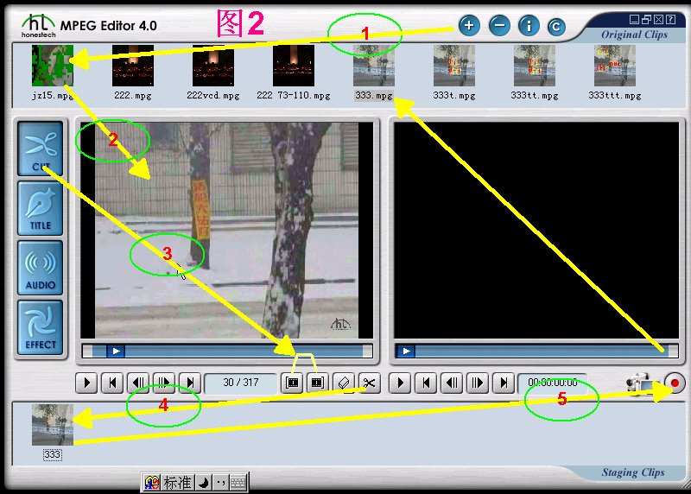Select the CUT mode button

[x=40, y=149]
